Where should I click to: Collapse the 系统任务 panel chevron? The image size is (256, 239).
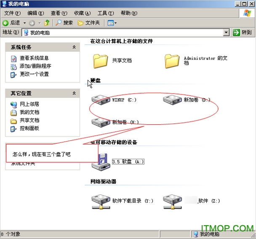tap(74, 47)
